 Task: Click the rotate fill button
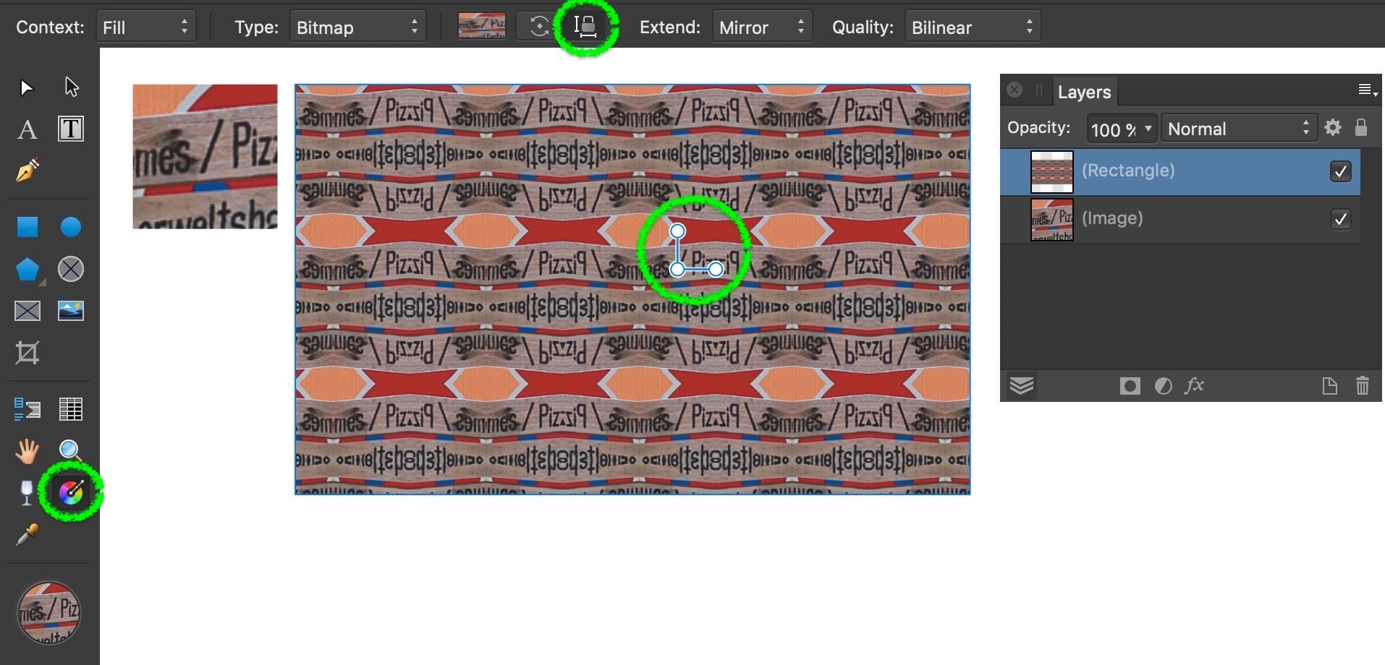(538, 27)
